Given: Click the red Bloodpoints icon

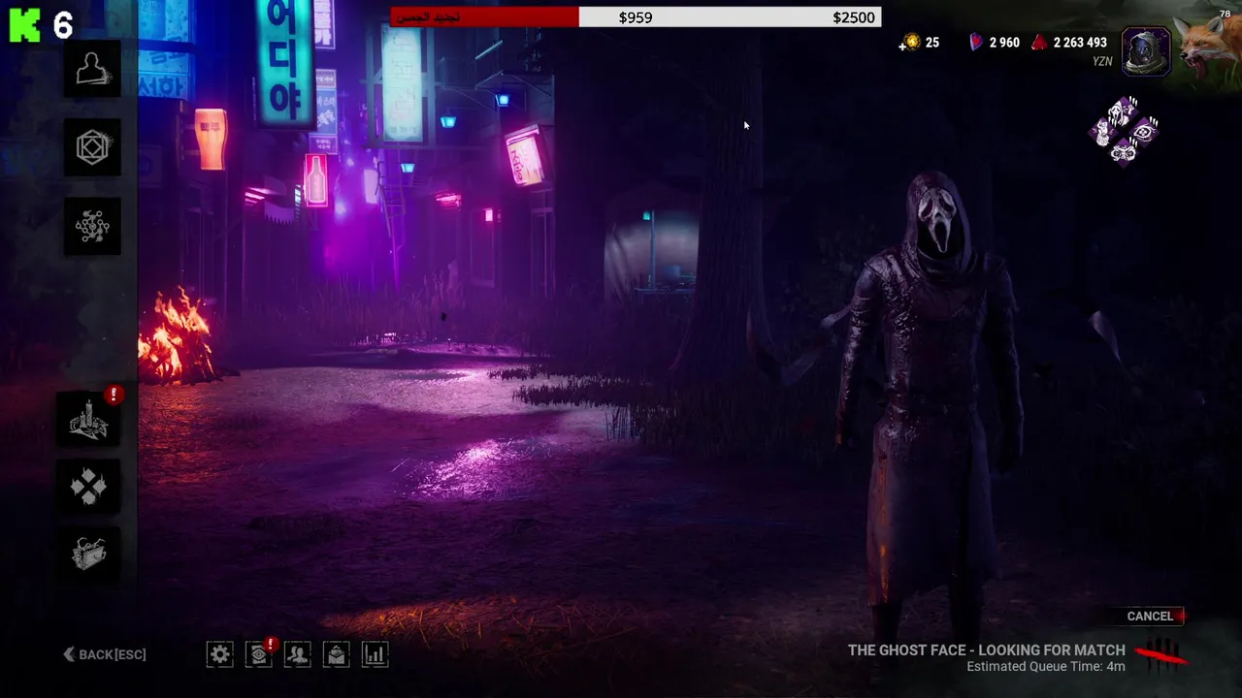Looking at the screenshot, I should pos(1039,43).
